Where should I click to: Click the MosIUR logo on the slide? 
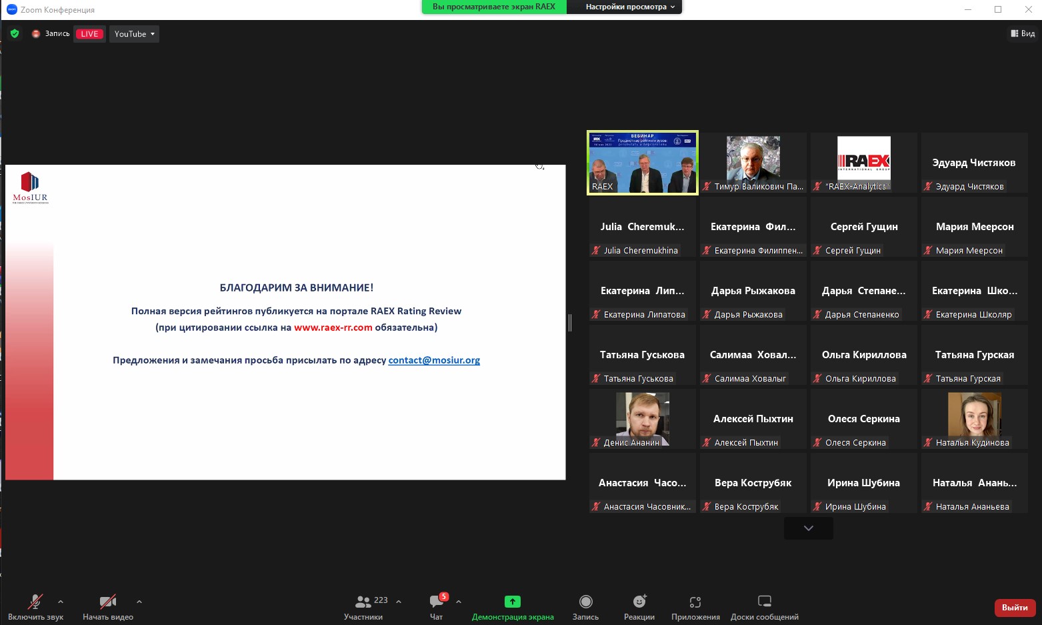coord(31,187)
